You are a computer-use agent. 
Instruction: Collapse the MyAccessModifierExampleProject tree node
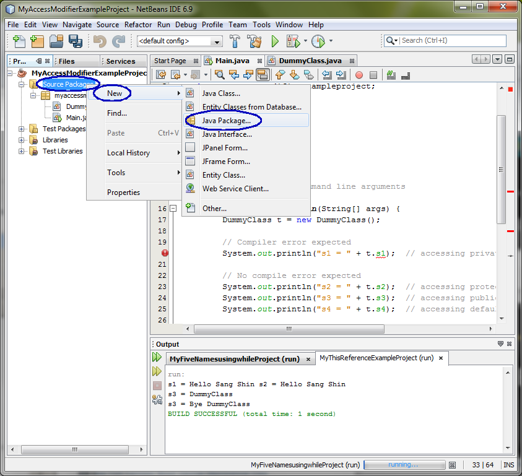[x=10, y=73]
